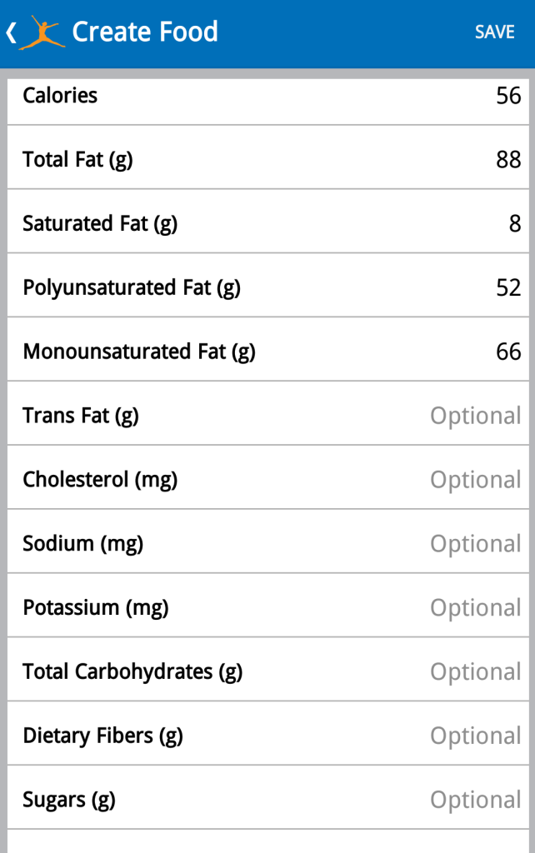Select the Total Fat value 88
Image resolution: width=535 pixels, height=853 pixels.
pyautogui.click(x=507, y=160)
